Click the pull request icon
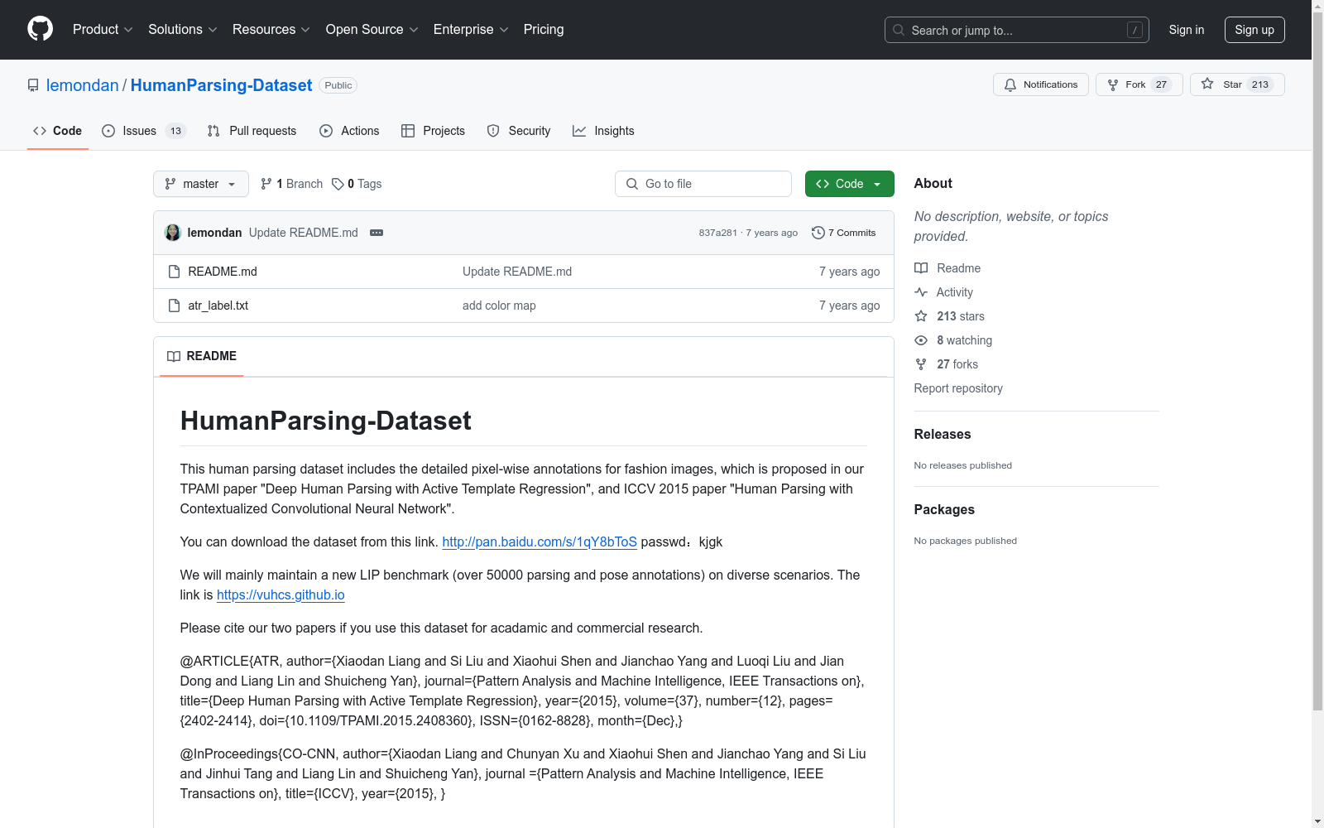 (213, 131)
